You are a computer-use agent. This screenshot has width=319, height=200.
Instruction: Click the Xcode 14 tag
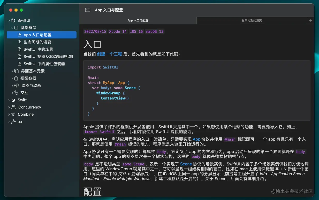(x=118, y=31)
